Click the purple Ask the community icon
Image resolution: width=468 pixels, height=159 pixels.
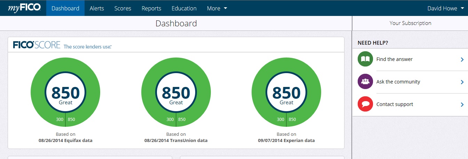click(x=365, y=82)
